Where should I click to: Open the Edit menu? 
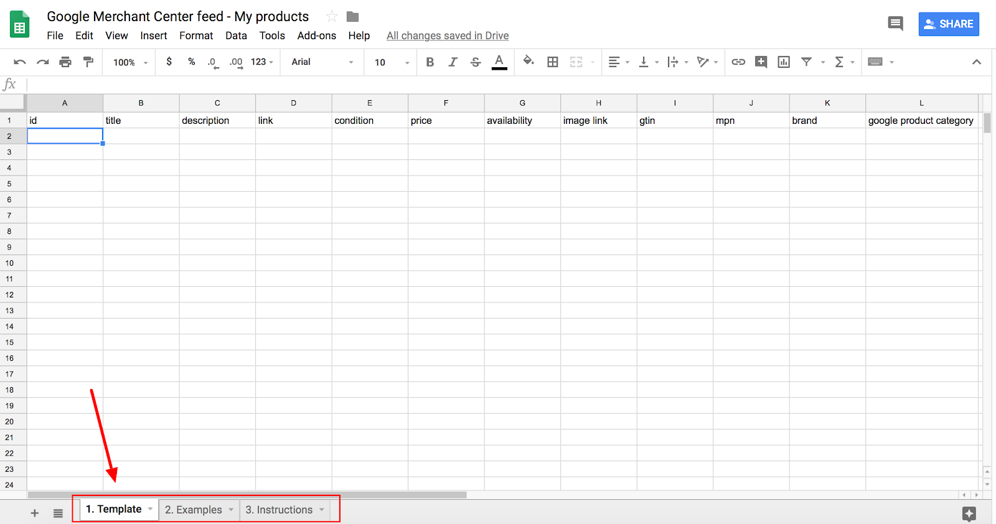(x=84, y=35)
